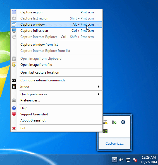Expand the Imgur submenu arrow
Screen dimensions: 158x165
click(99, 86)
